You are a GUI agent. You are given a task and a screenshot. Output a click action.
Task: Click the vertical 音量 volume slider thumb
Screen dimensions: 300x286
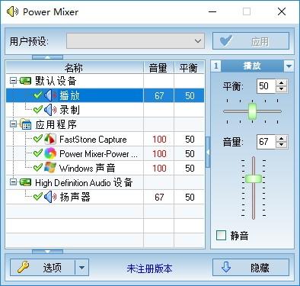click(254, 178)
